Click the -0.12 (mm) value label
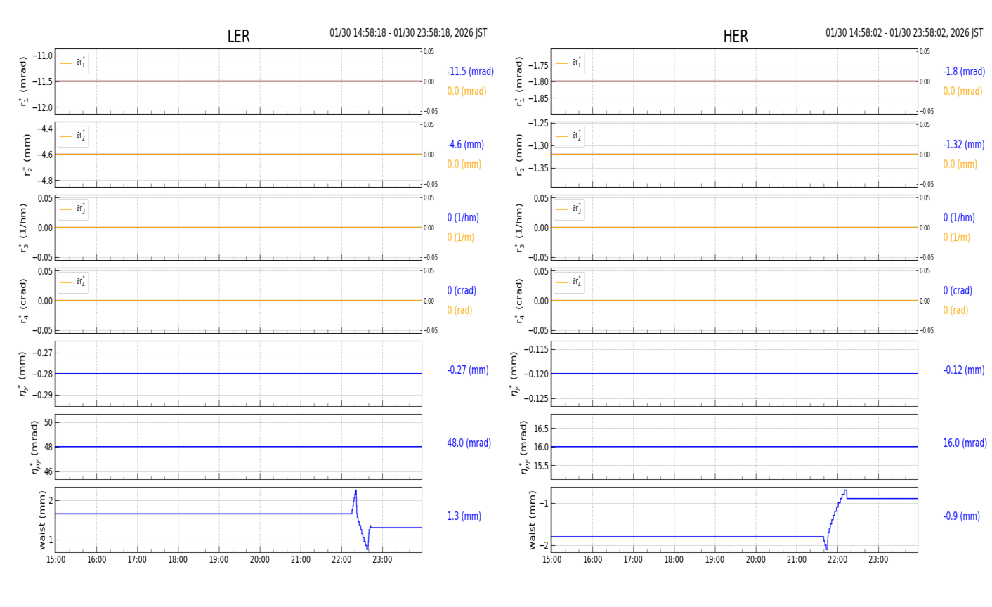The height and width of the screenshot is (607, 992). click(x=964, y=370)
